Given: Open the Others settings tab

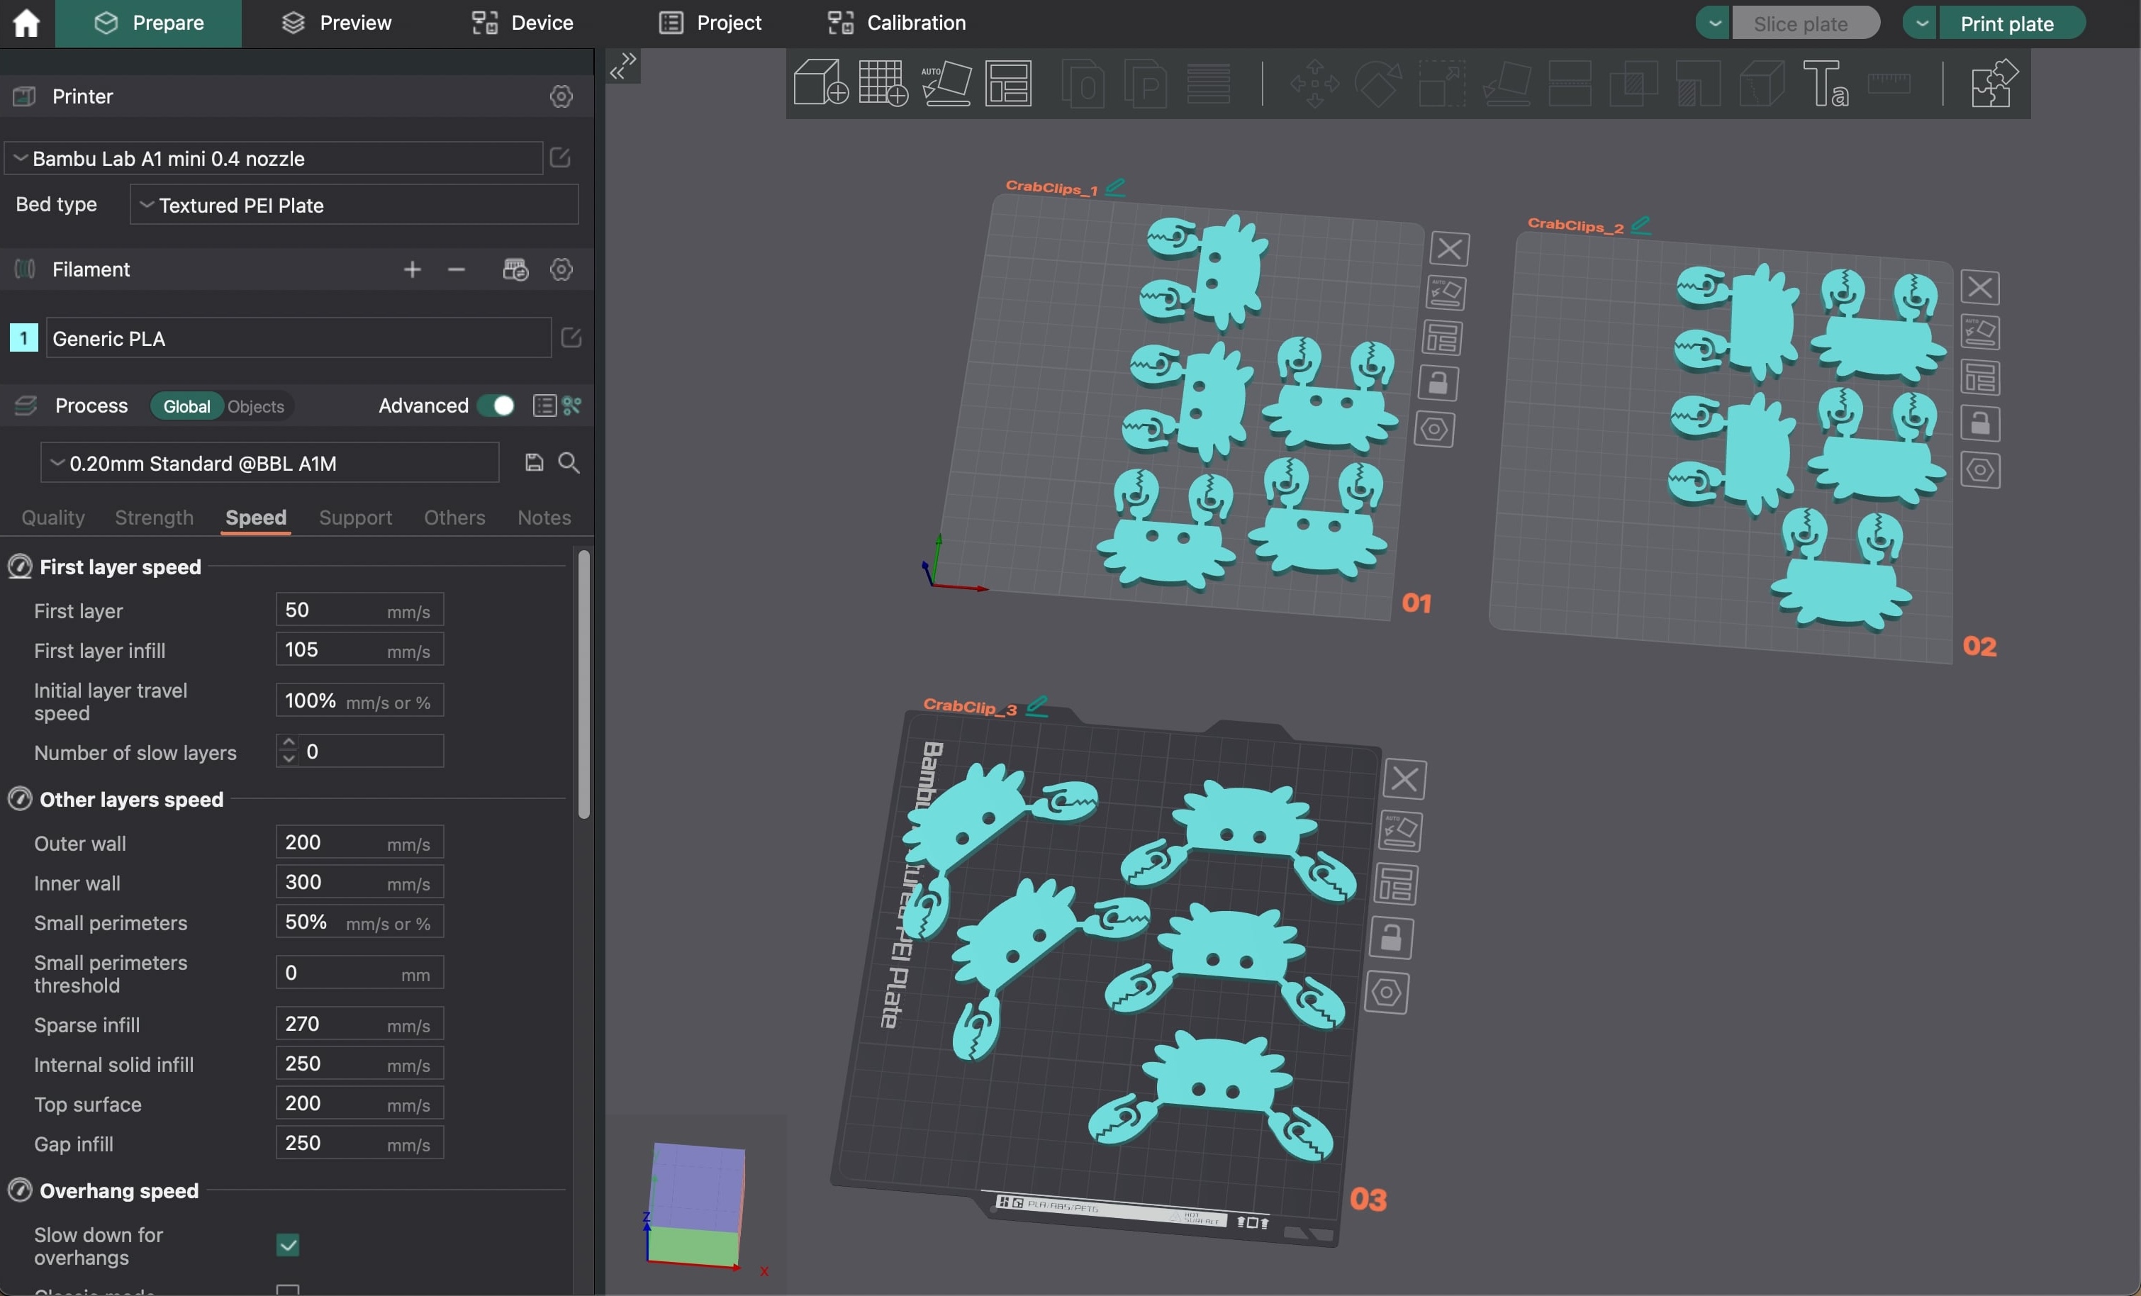Looking at the screenshot, I should [454, 518].
